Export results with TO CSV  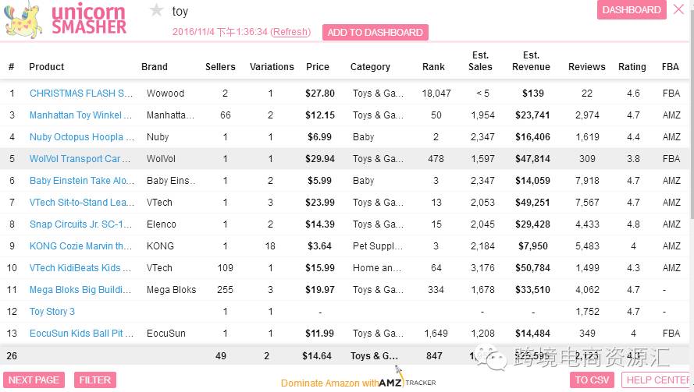[592, 380]
